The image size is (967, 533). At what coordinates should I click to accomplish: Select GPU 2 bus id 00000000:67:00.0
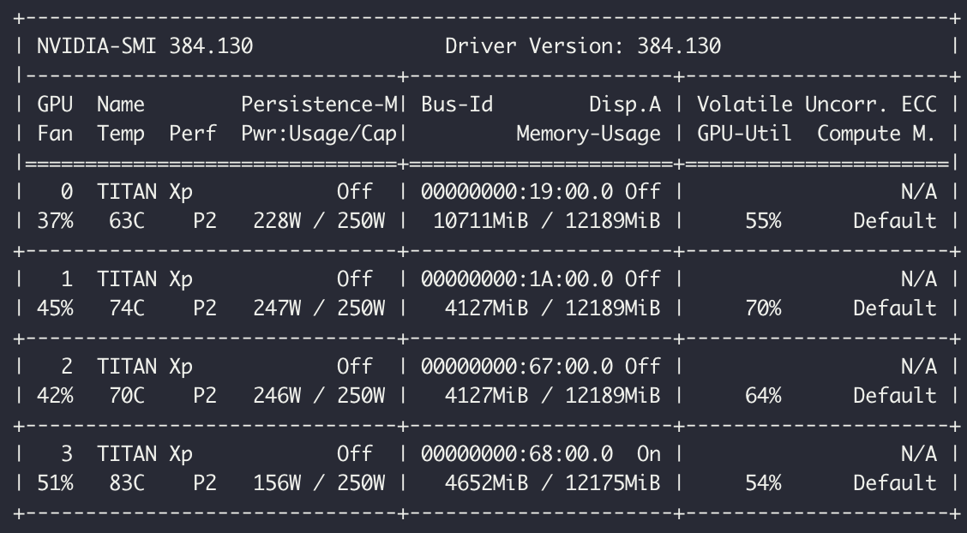point(517,367)
